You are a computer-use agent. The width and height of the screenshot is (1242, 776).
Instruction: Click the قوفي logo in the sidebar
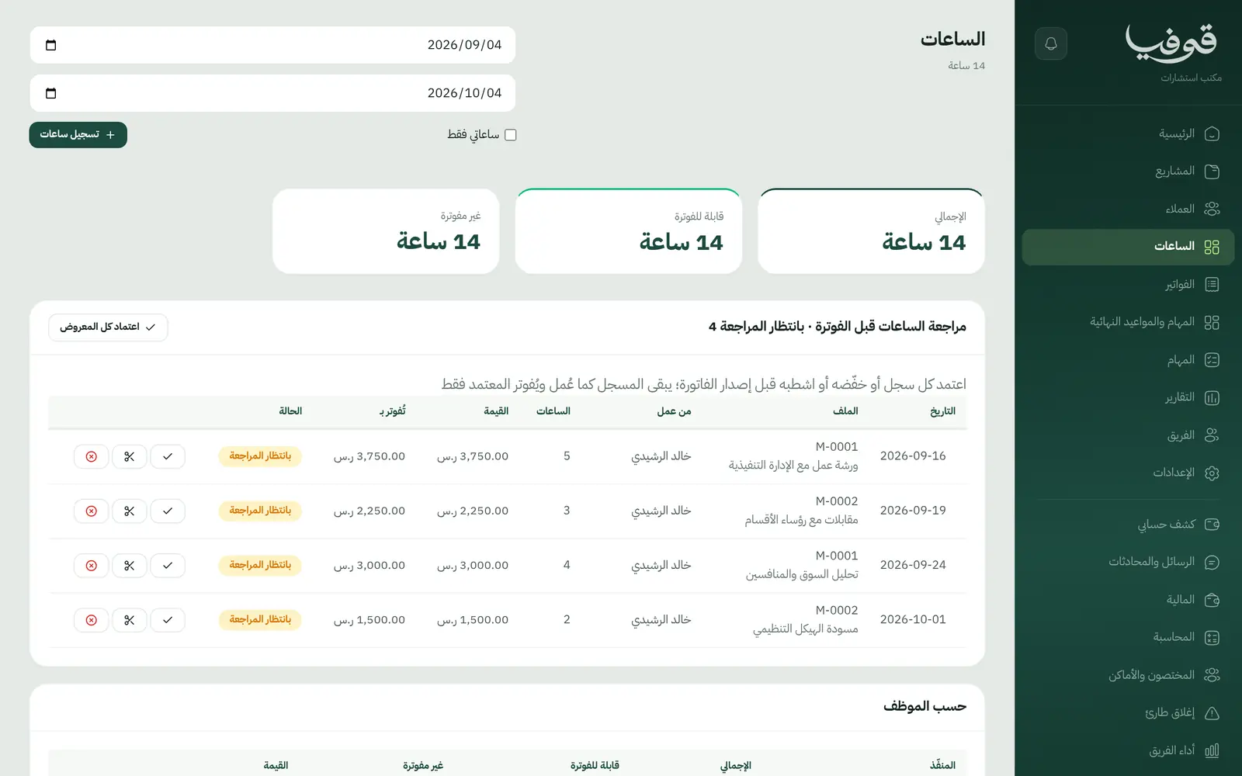click(x=1171, y=43)
